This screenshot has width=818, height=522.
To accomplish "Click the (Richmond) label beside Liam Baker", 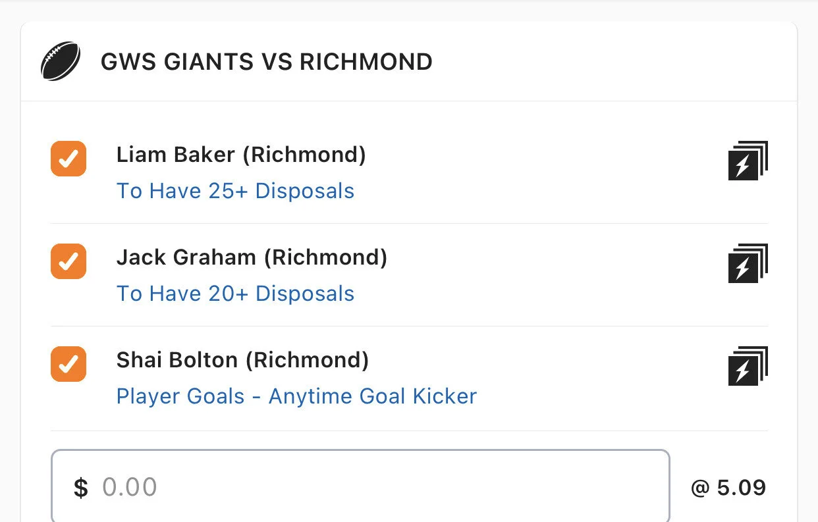I will 304,155.
